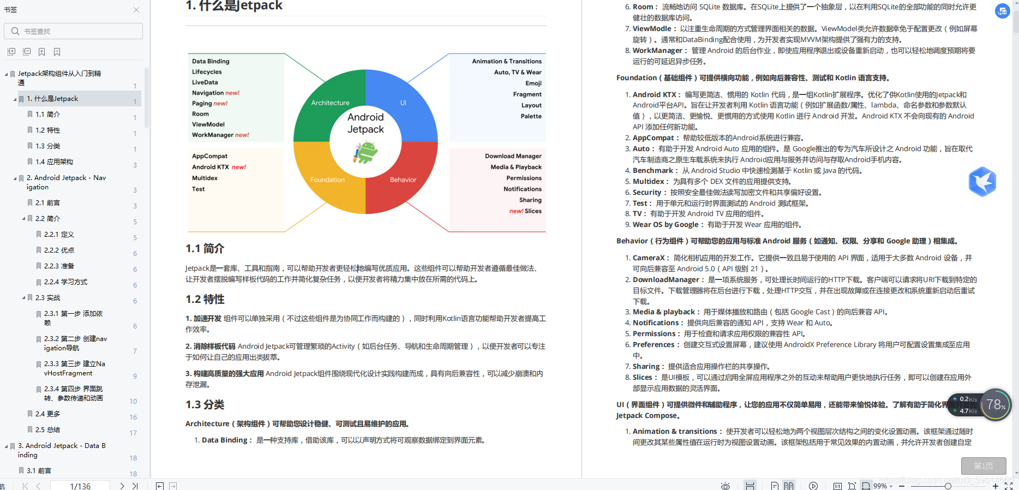Collapse the '2.3 实战' bookmark node

tap(23, 298)
